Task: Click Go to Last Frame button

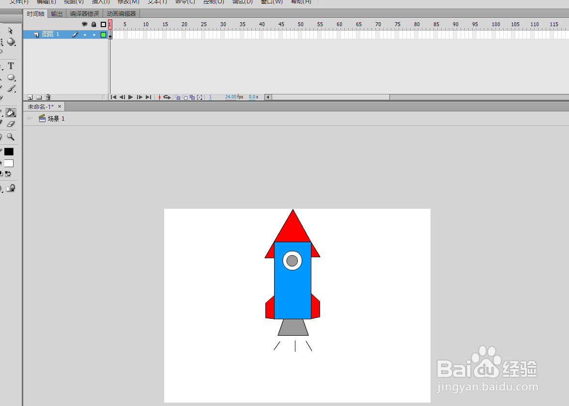Action: tap(149, 97)
